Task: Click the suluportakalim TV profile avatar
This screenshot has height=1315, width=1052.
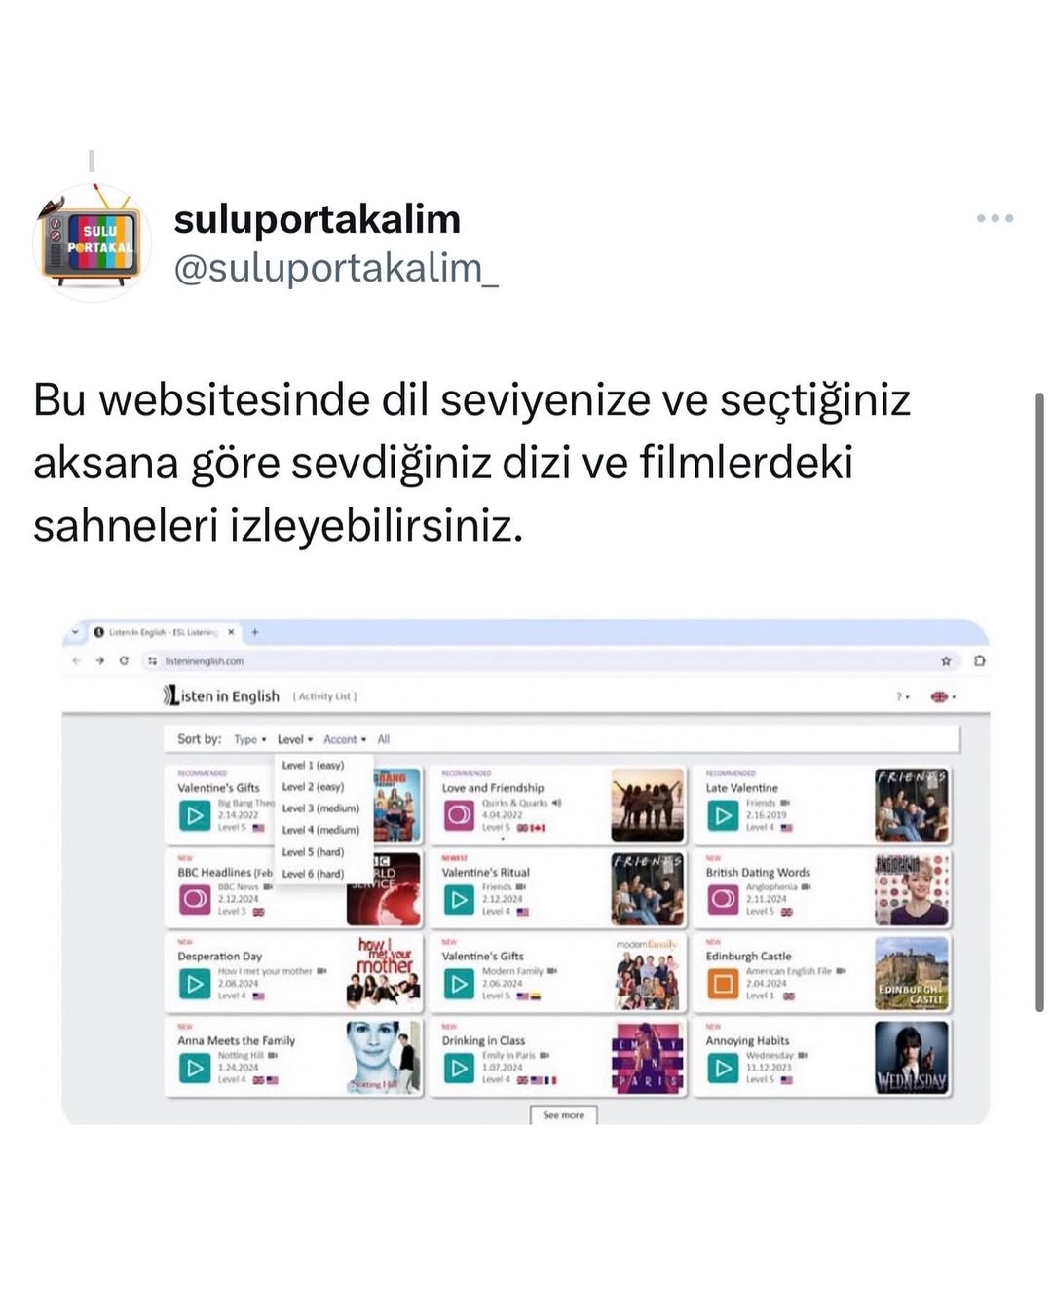Action: click(x=90, y=243)
